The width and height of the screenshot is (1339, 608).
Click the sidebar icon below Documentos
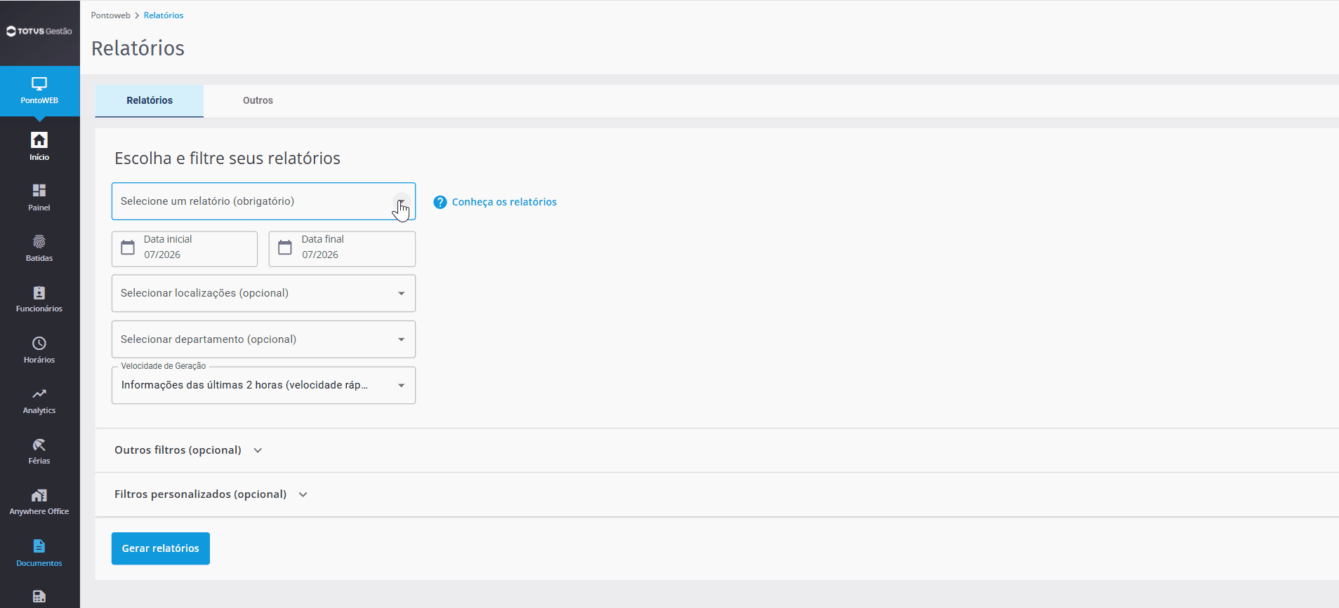[39, 597]
